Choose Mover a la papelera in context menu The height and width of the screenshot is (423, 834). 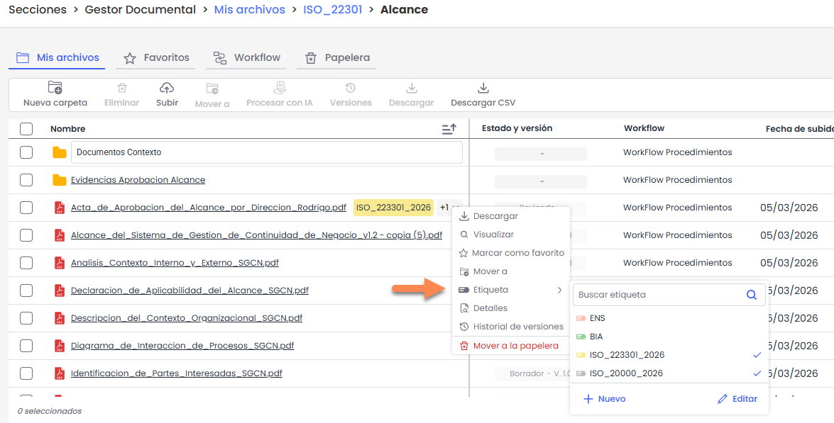pos(510,346)
